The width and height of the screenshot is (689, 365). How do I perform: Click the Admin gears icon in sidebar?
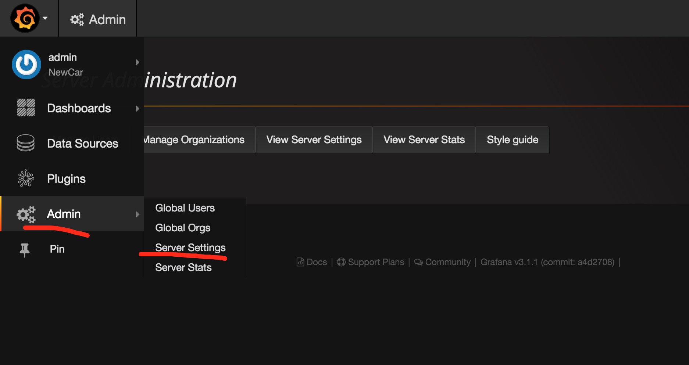click(26, 214)
